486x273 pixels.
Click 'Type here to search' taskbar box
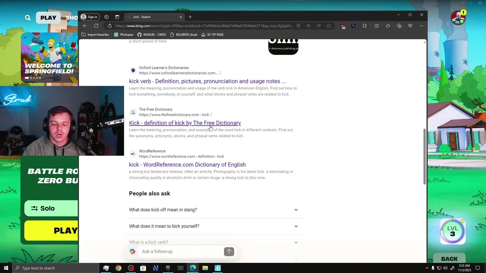[x=56, y=268]
